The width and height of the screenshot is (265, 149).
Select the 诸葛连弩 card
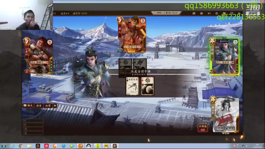click(x=132, y=86)
